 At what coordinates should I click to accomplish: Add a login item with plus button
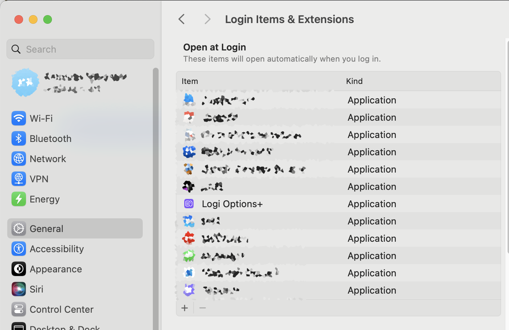point(185,308)
